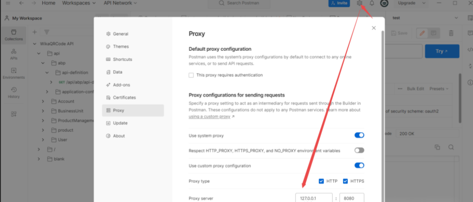The width and height of the screenshot is (473, 202).
Task: Click the trash delete icon
Action: 451,33
